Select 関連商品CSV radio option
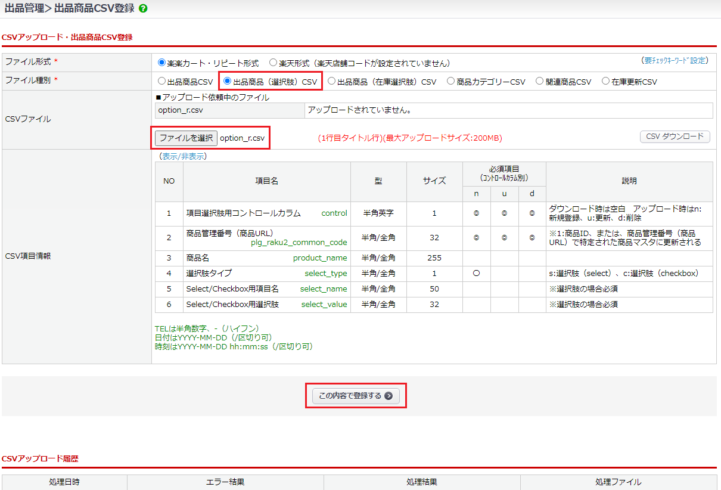 (539, 82)
